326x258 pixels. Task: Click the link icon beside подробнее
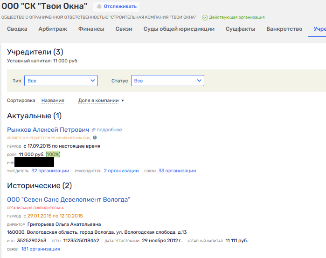94,130
